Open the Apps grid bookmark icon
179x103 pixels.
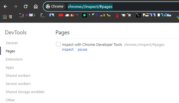coord(5,17)
